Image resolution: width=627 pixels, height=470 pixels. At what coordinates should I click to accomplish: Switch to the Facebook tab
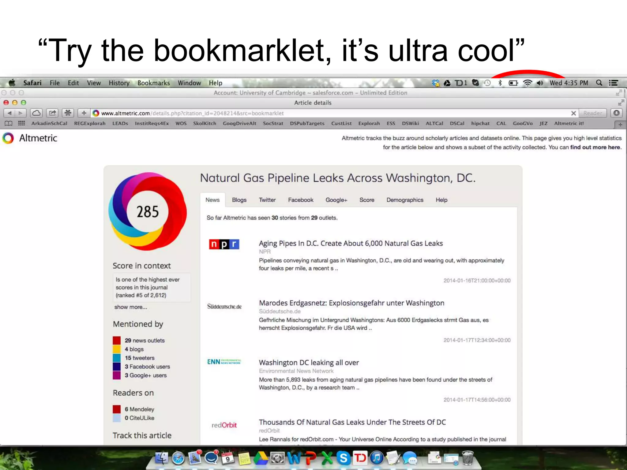301,200
